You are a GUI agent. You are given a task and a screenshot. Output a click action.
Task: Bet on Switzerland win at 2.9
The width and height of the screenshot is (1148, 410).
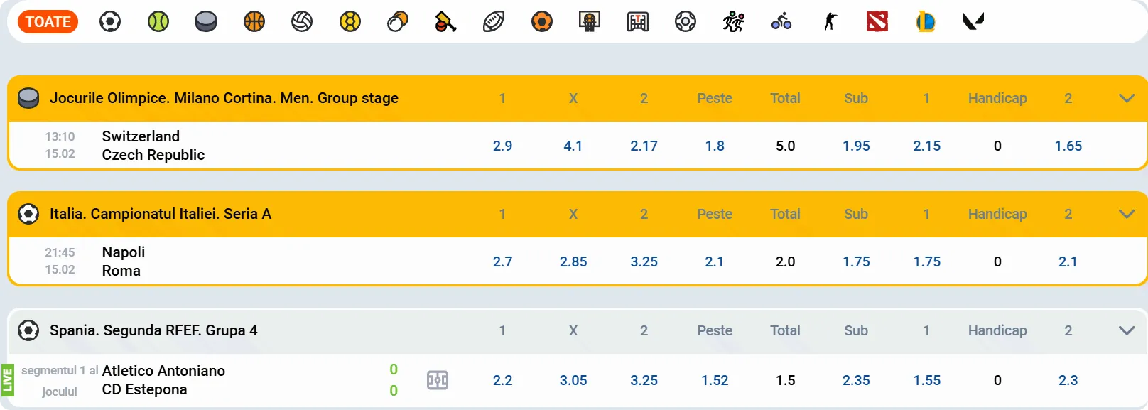tap(502, 146)
